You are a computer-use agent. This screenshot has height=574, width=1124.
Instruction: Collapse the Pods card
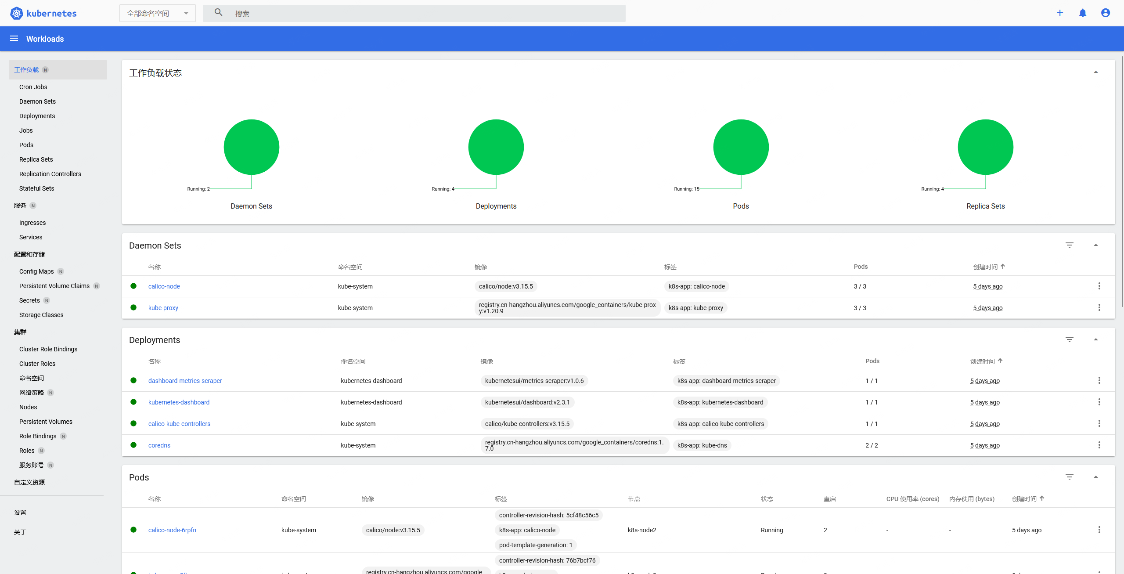pyautogui.click(x=1096, y=477)
